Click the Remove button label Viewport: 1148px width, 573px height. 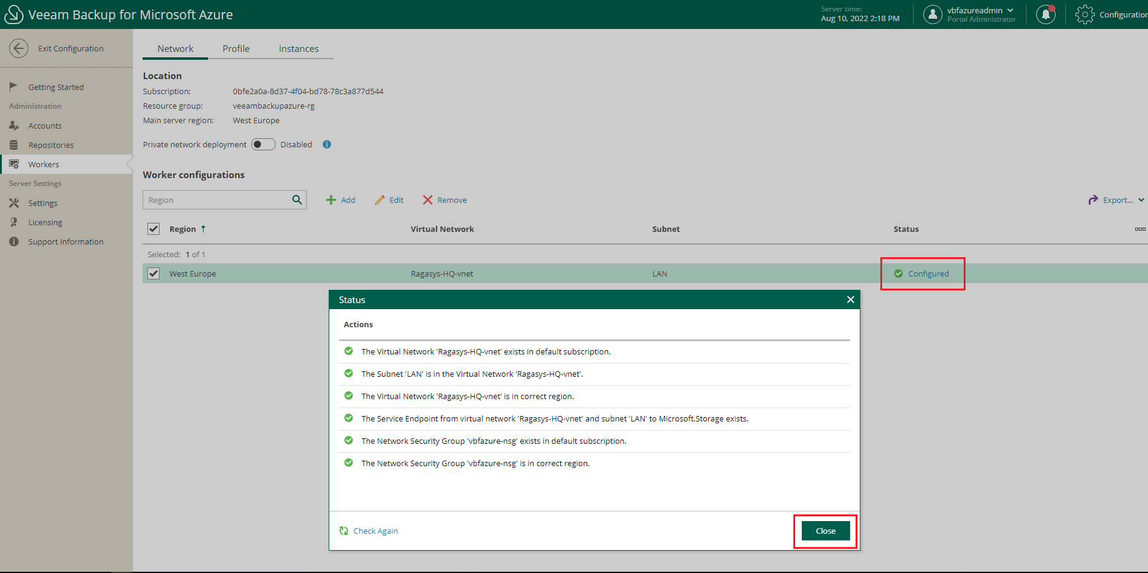point(452,200)
